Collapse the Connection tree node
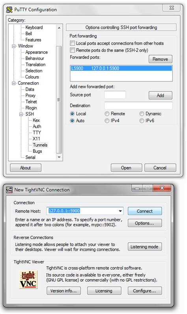The width and height of the screenshot is (187, 314). click(13, 83)
